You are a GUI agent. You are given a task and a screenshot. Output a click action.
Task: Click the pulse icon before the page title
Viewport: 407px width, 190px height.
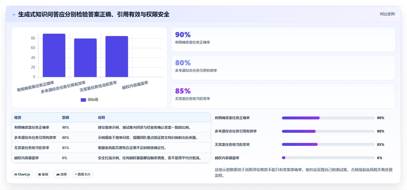(x=14, y=15)
